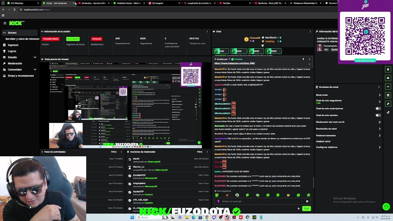The width and height of the screenshot is (393, 221).
Task: Click the ENCENDIDO partner income badge
Action: pyautogui.click(x=73, y=39)
